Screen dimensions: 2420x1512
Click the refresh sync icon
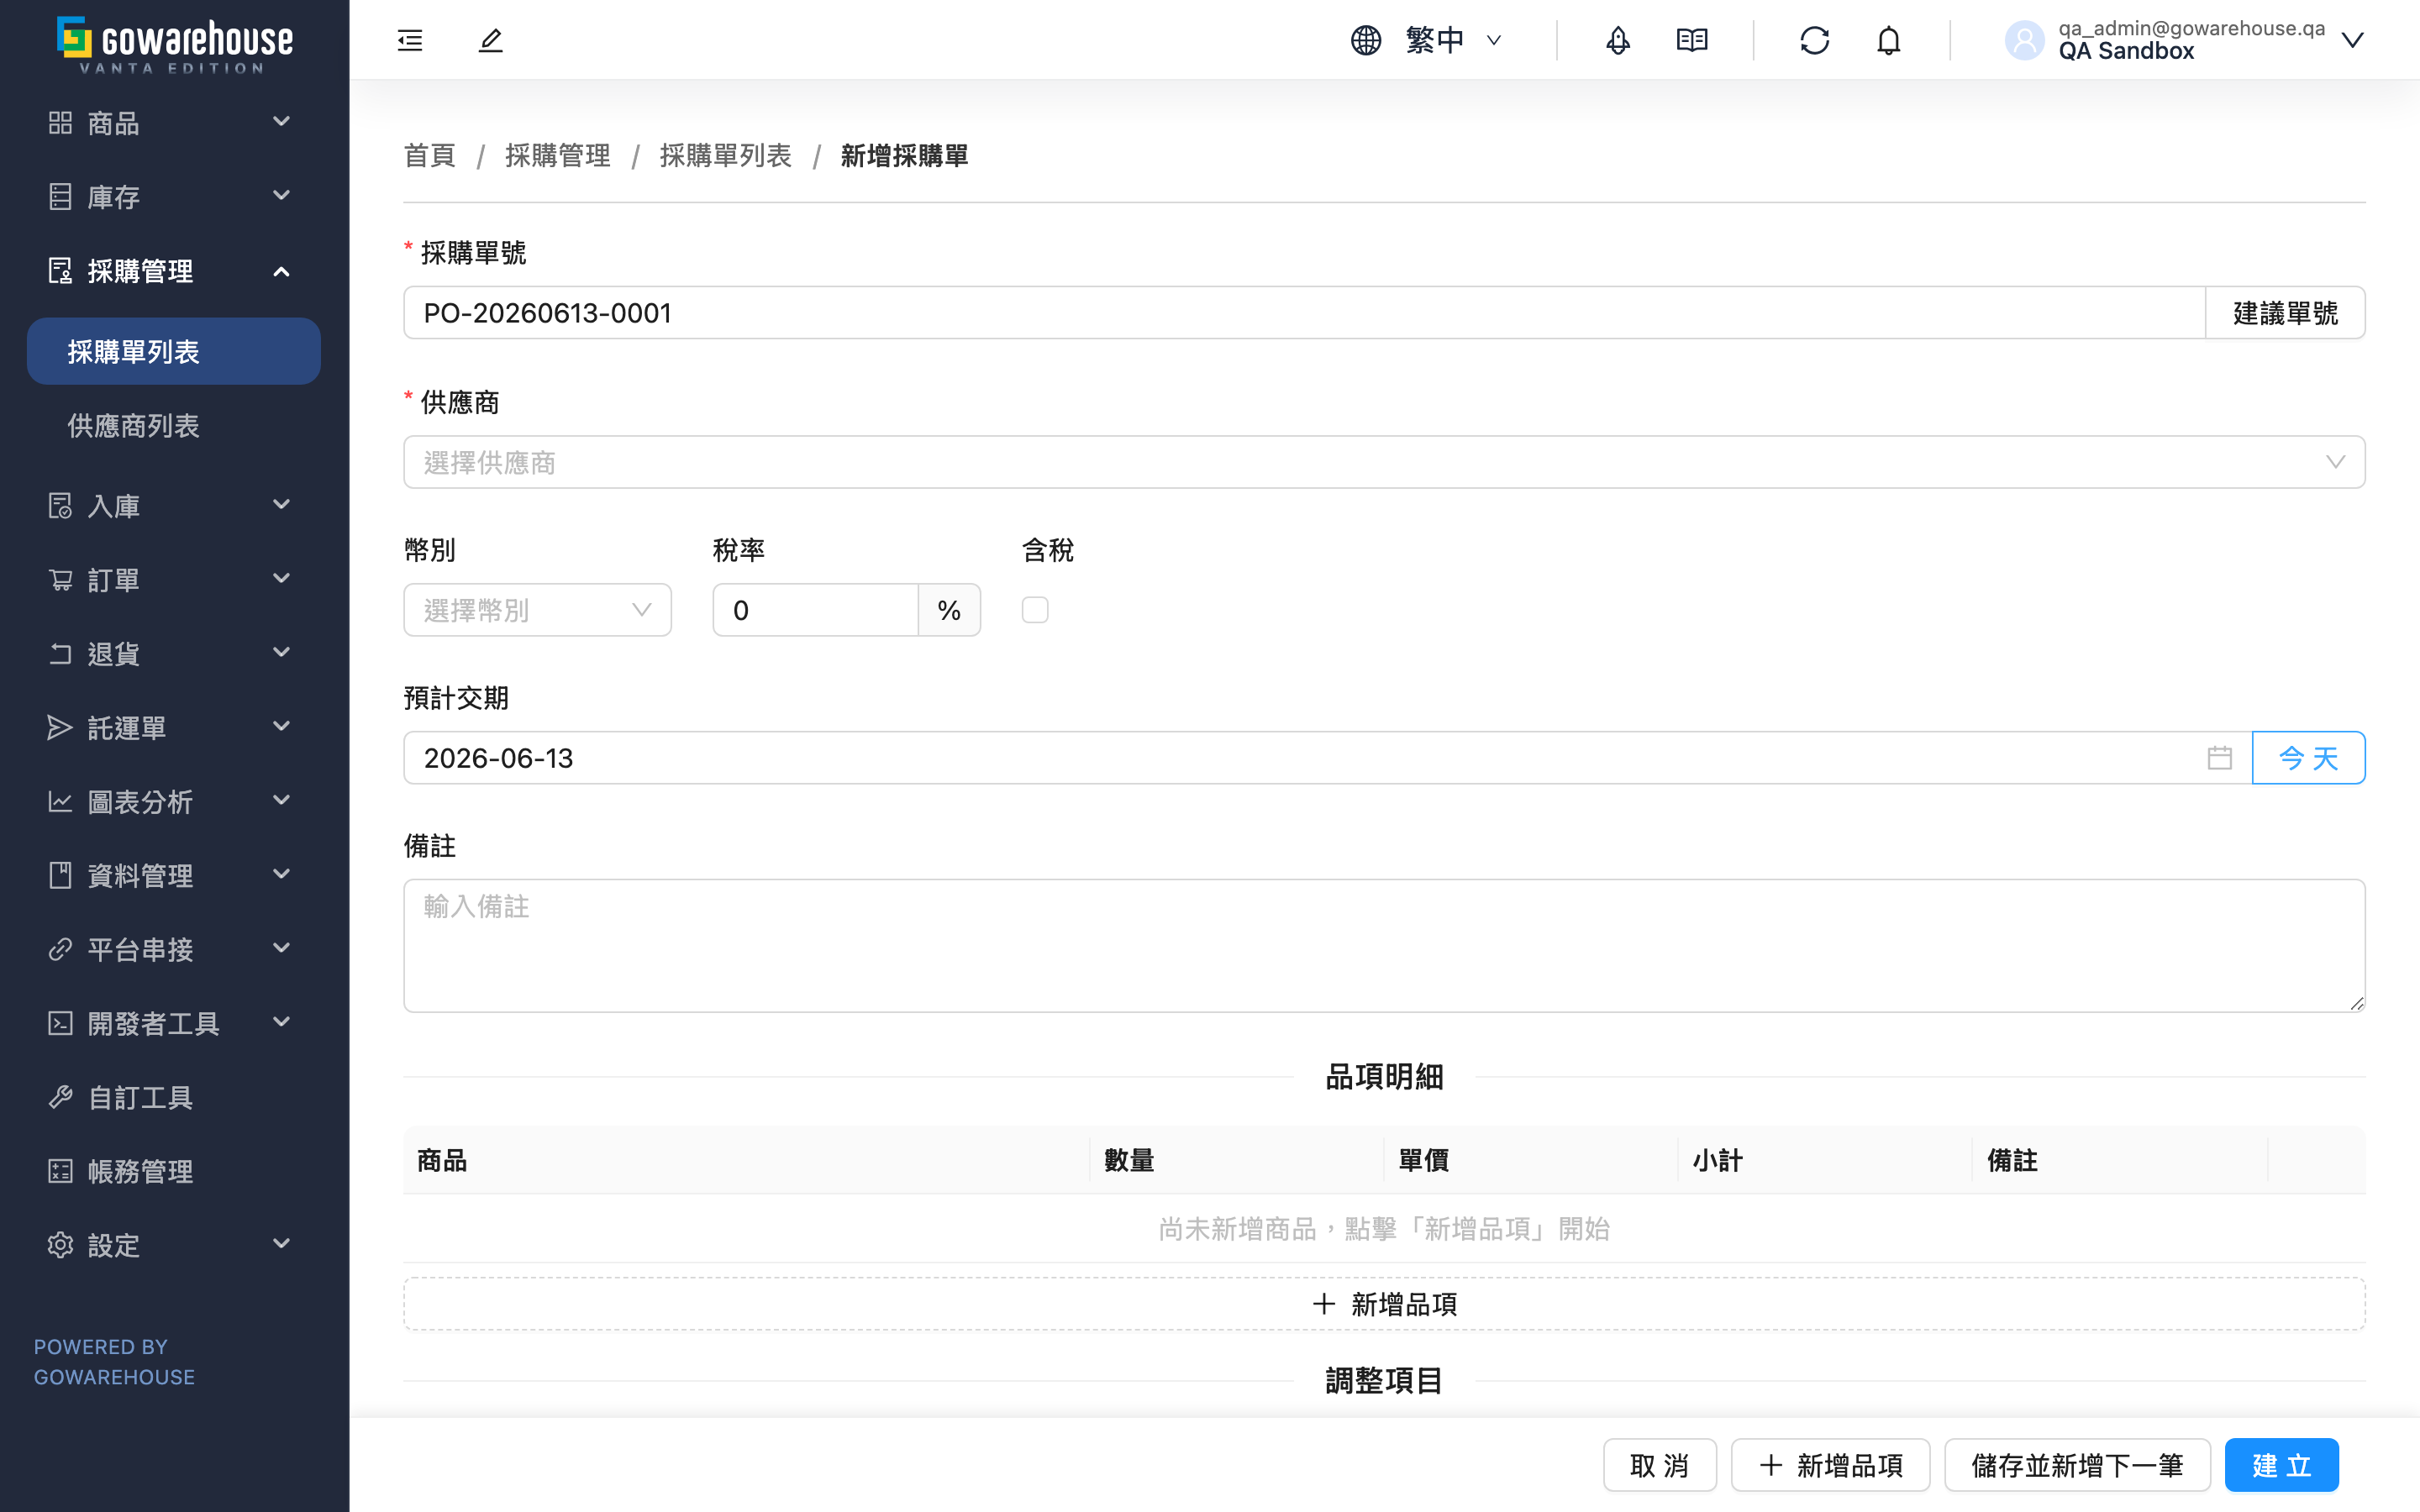point(1814,40)
